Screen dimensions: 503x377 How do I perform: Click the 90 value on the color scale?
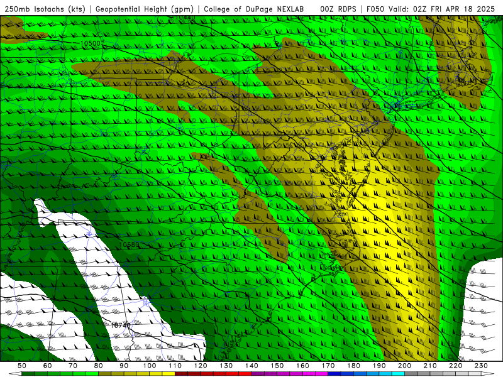click(x=124, y=366)
